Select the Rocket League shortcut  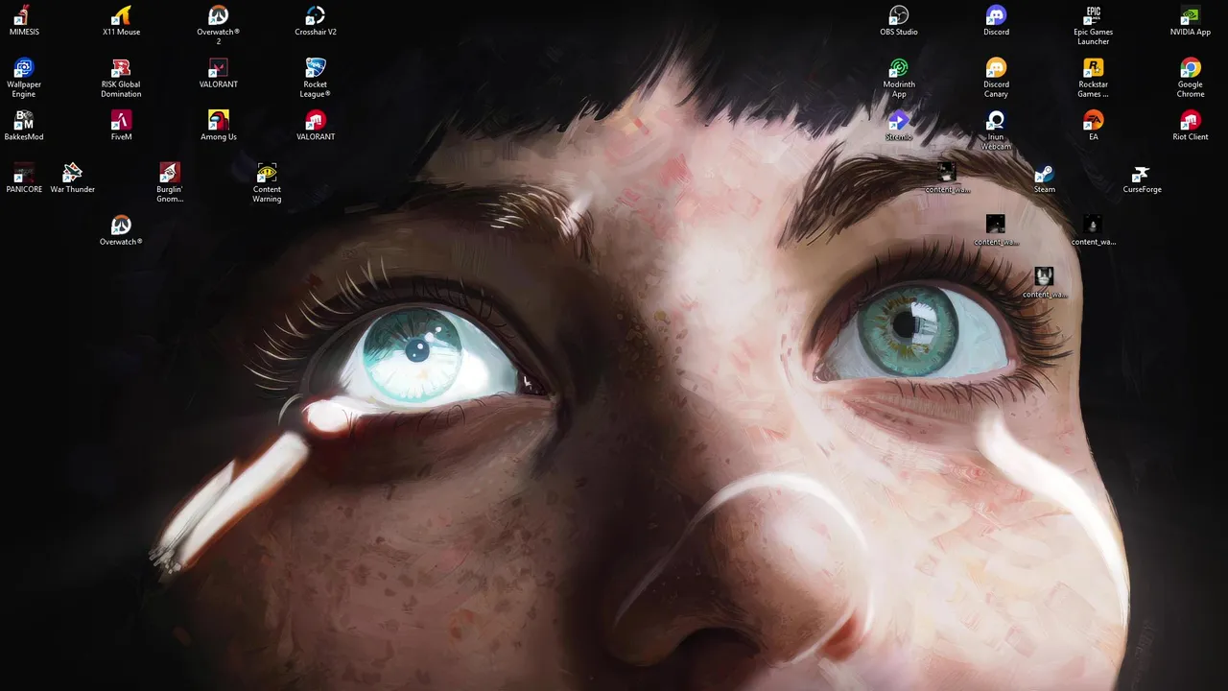click(316, 78)
